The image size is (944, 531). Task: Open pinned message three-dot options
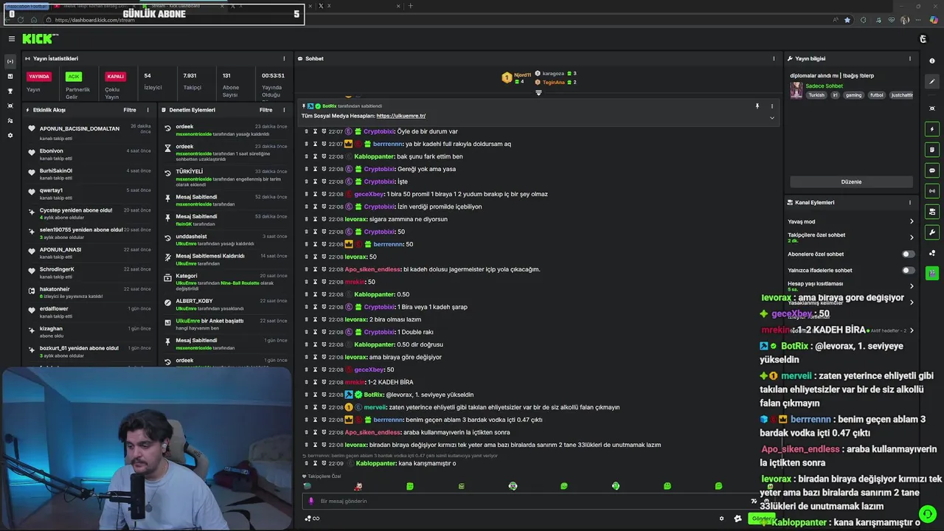pos(772,106)
